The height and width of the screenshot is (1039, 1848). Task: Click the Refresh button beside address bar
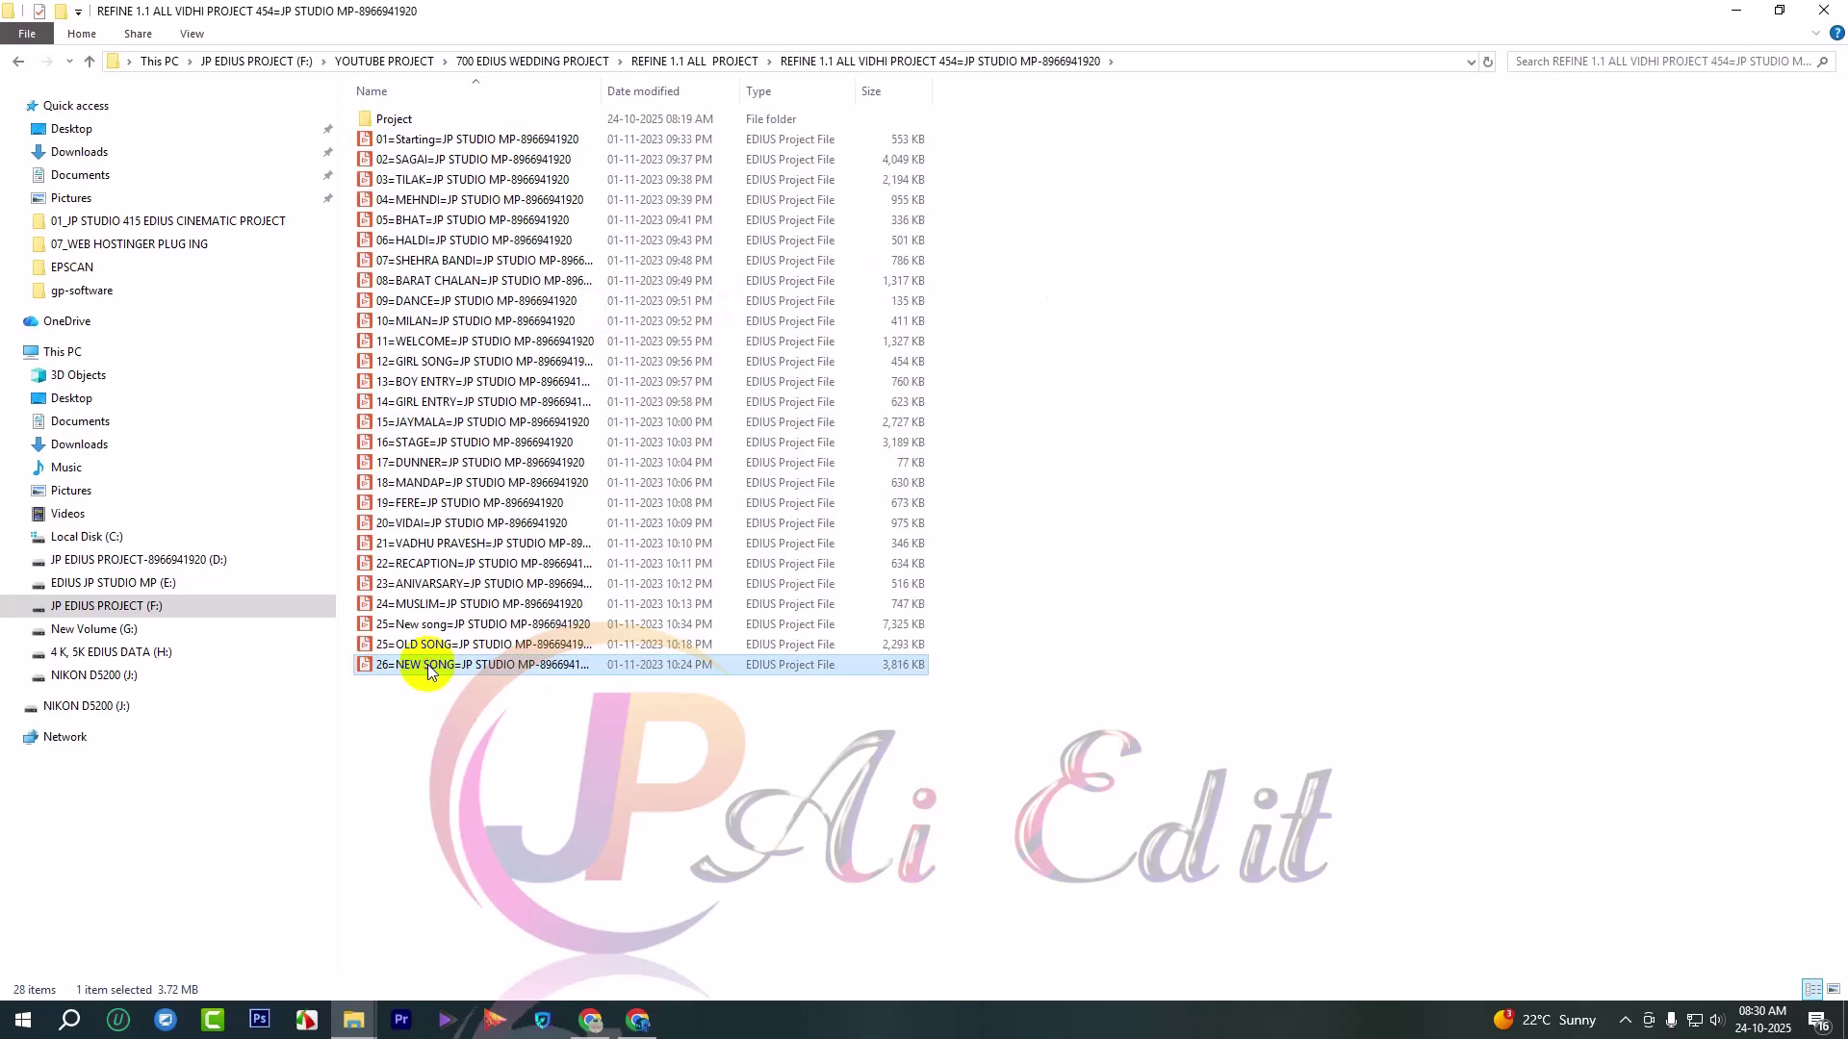1488,62
